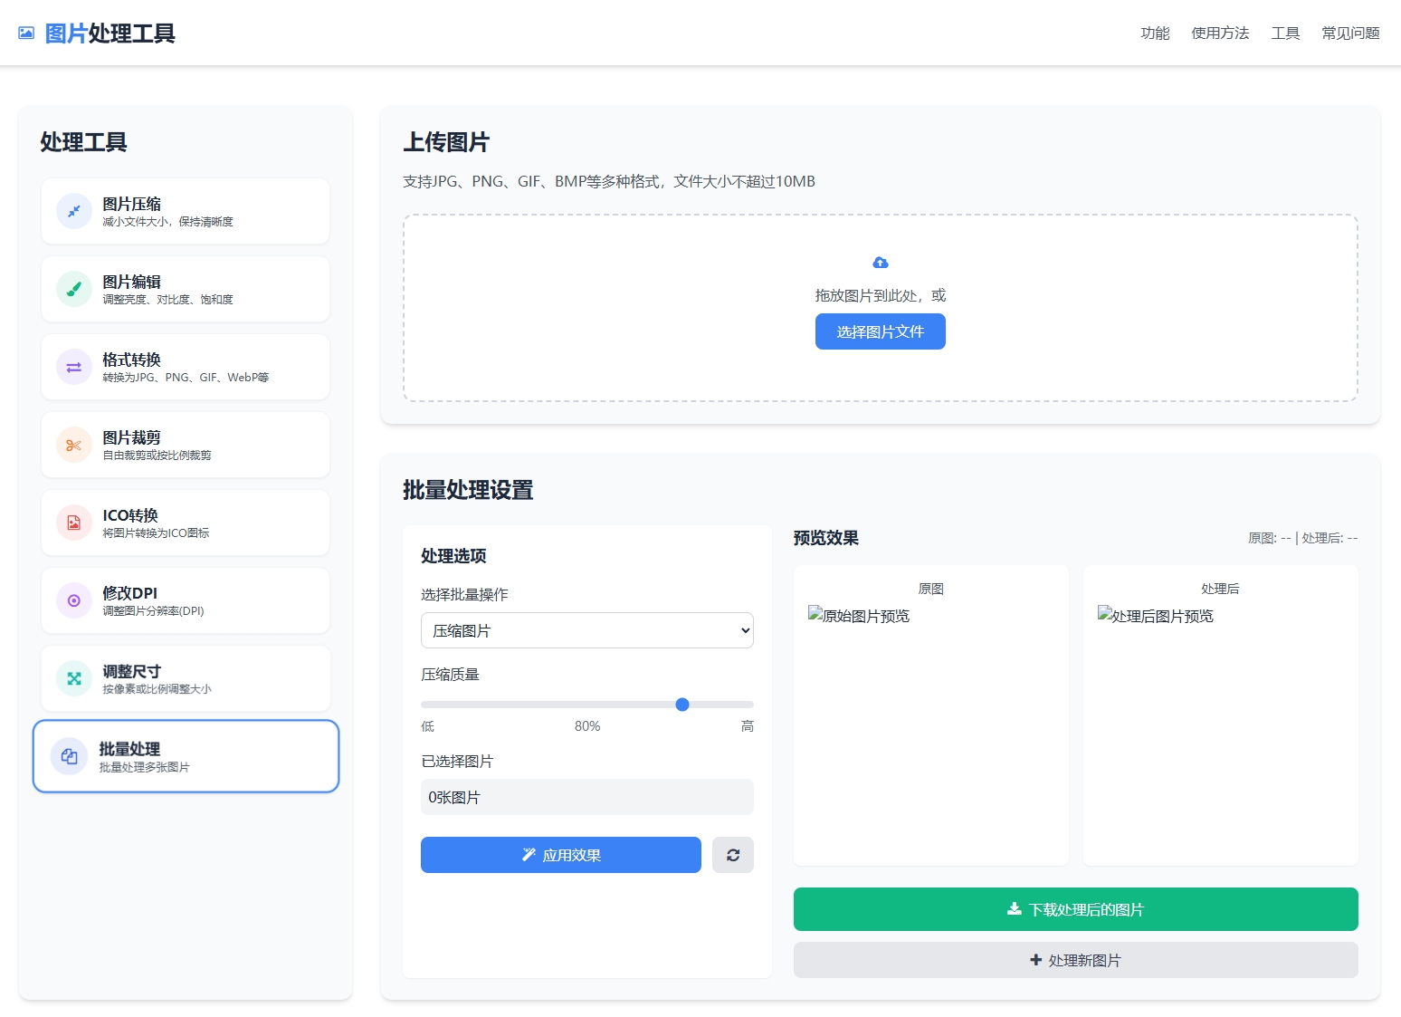
Task: Click the 压缩质量 slider handle
Action: click(682, 705)
